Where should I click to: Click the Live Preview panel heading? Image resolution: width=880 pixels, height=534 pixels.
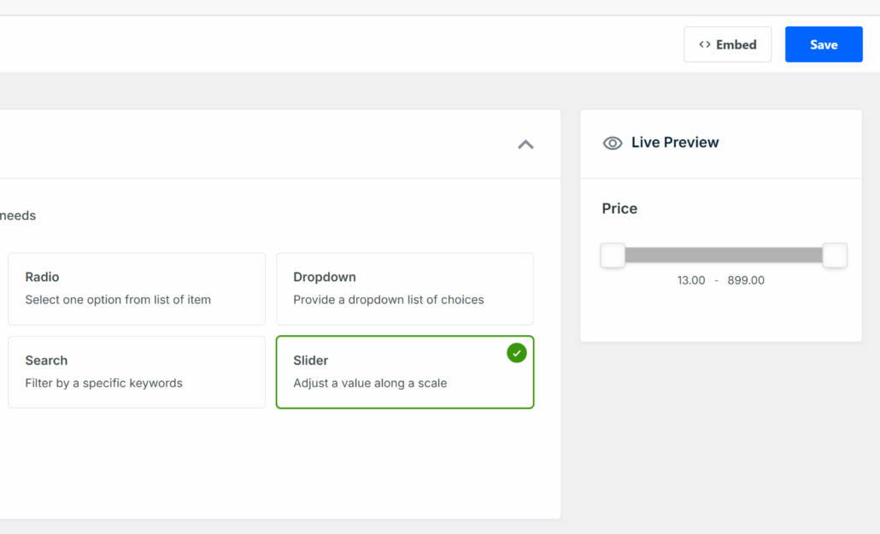(x=675, y=143)
